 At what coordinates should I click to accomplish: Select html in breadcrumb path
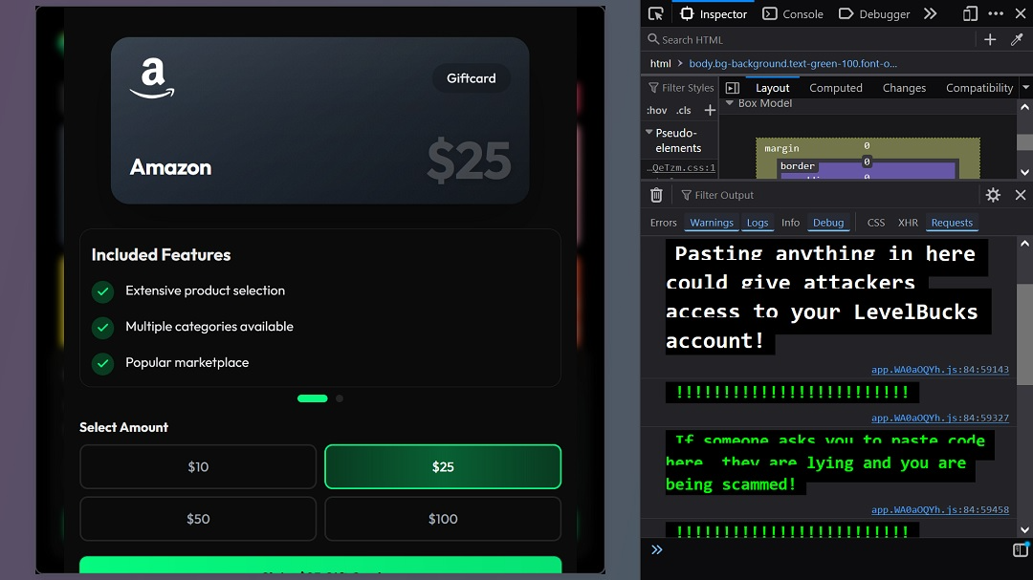coord(660,63)
